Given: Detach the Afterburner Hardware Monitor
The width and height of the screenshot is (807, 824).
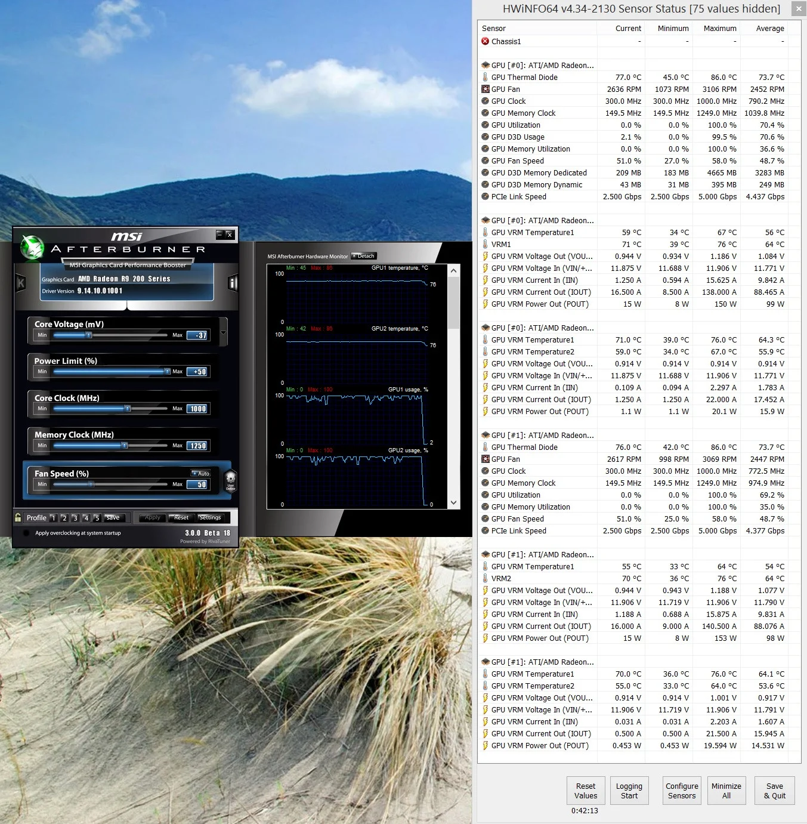Looking at the screenshot, I should click(x=364, y=256).
